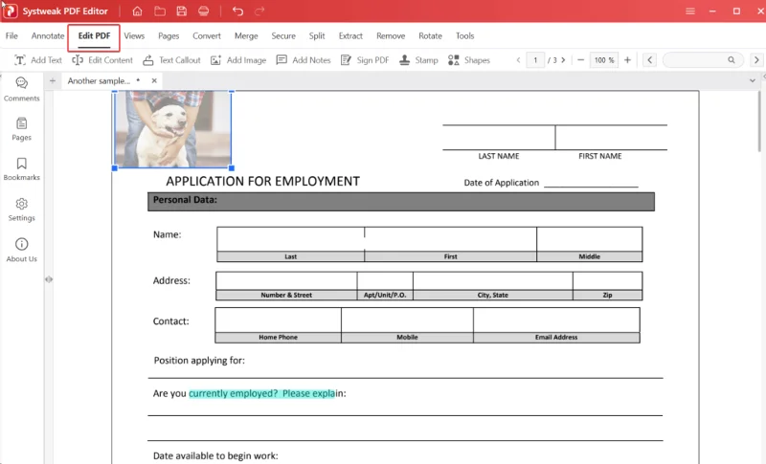The height and width of the screenshot is (464, 766).
Task: Open the Merge tab
Action: [x=246, y=35]
